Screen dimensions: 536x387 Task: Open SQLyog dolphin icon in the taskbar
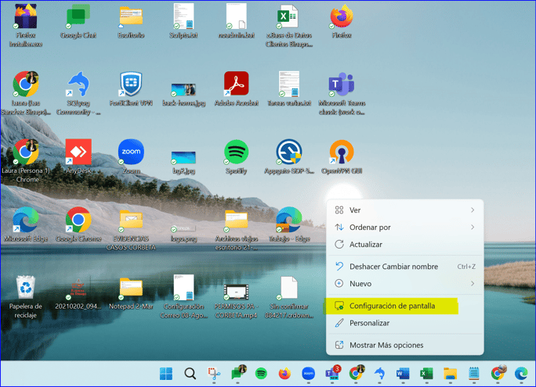(x=379, y=374)
